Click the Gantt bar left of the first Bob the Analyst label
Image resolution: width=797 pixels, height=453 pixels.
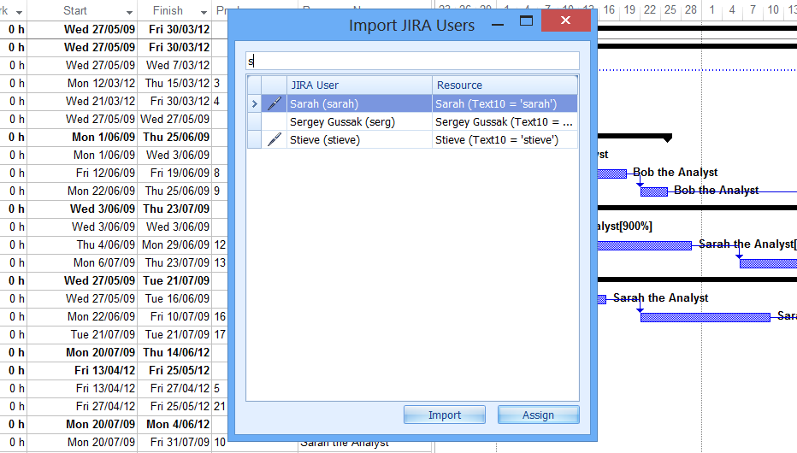point(611,174)
